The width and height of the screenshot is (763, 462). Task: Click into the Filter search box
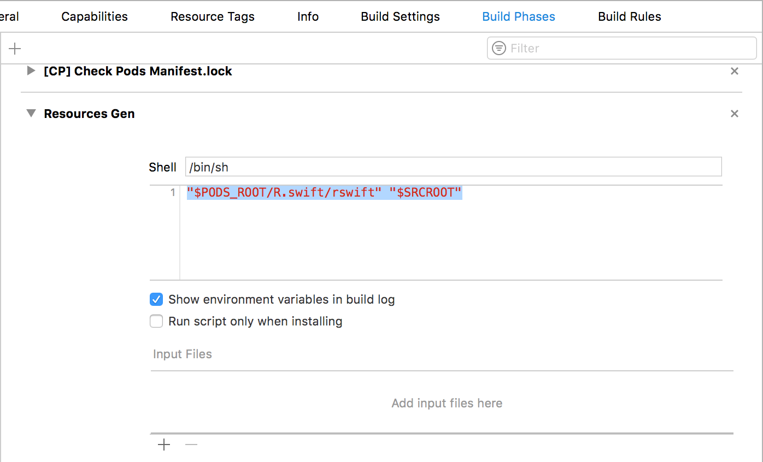[629, 49]
